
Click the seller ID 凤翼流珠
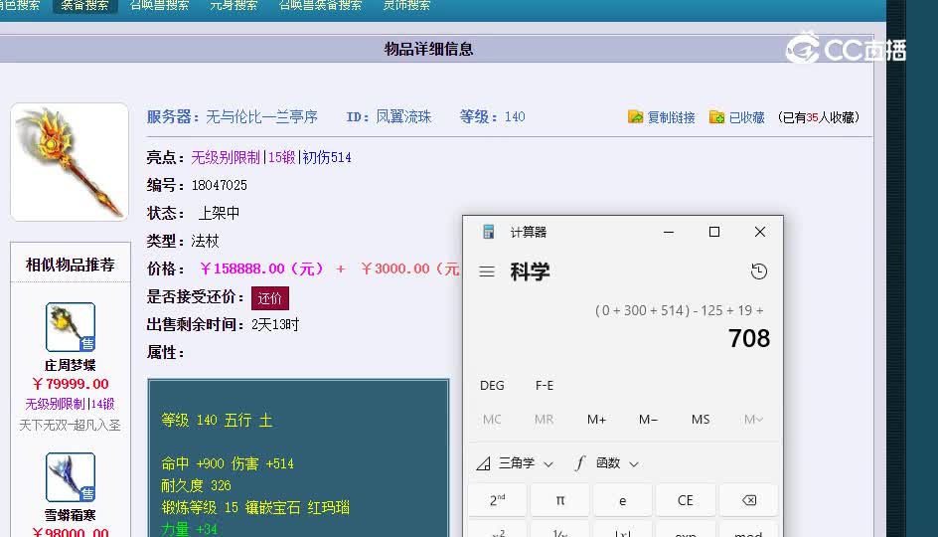403,116
